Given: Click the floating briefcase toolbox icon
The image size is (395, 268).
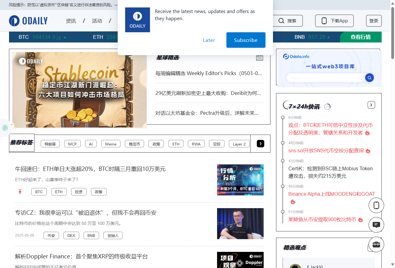Looking at the screenshot, I should (x=376, y=244).
